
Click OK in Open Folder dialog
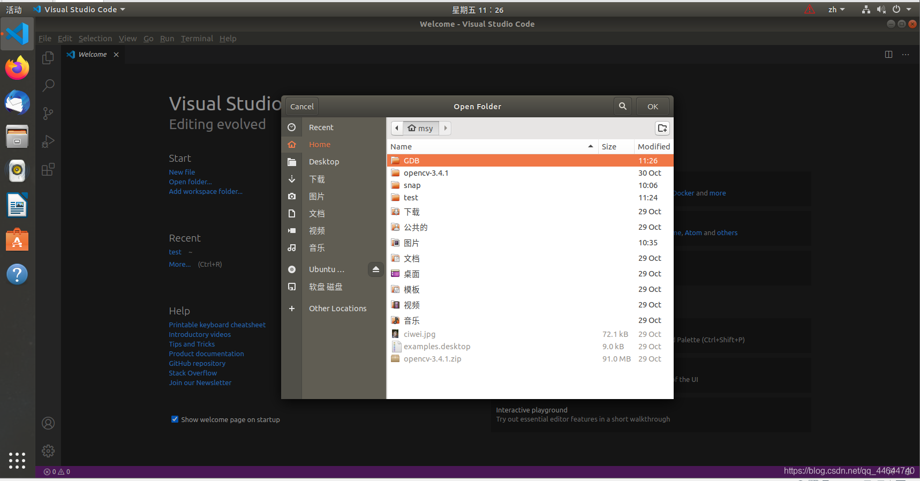click(x=653, y=106)
